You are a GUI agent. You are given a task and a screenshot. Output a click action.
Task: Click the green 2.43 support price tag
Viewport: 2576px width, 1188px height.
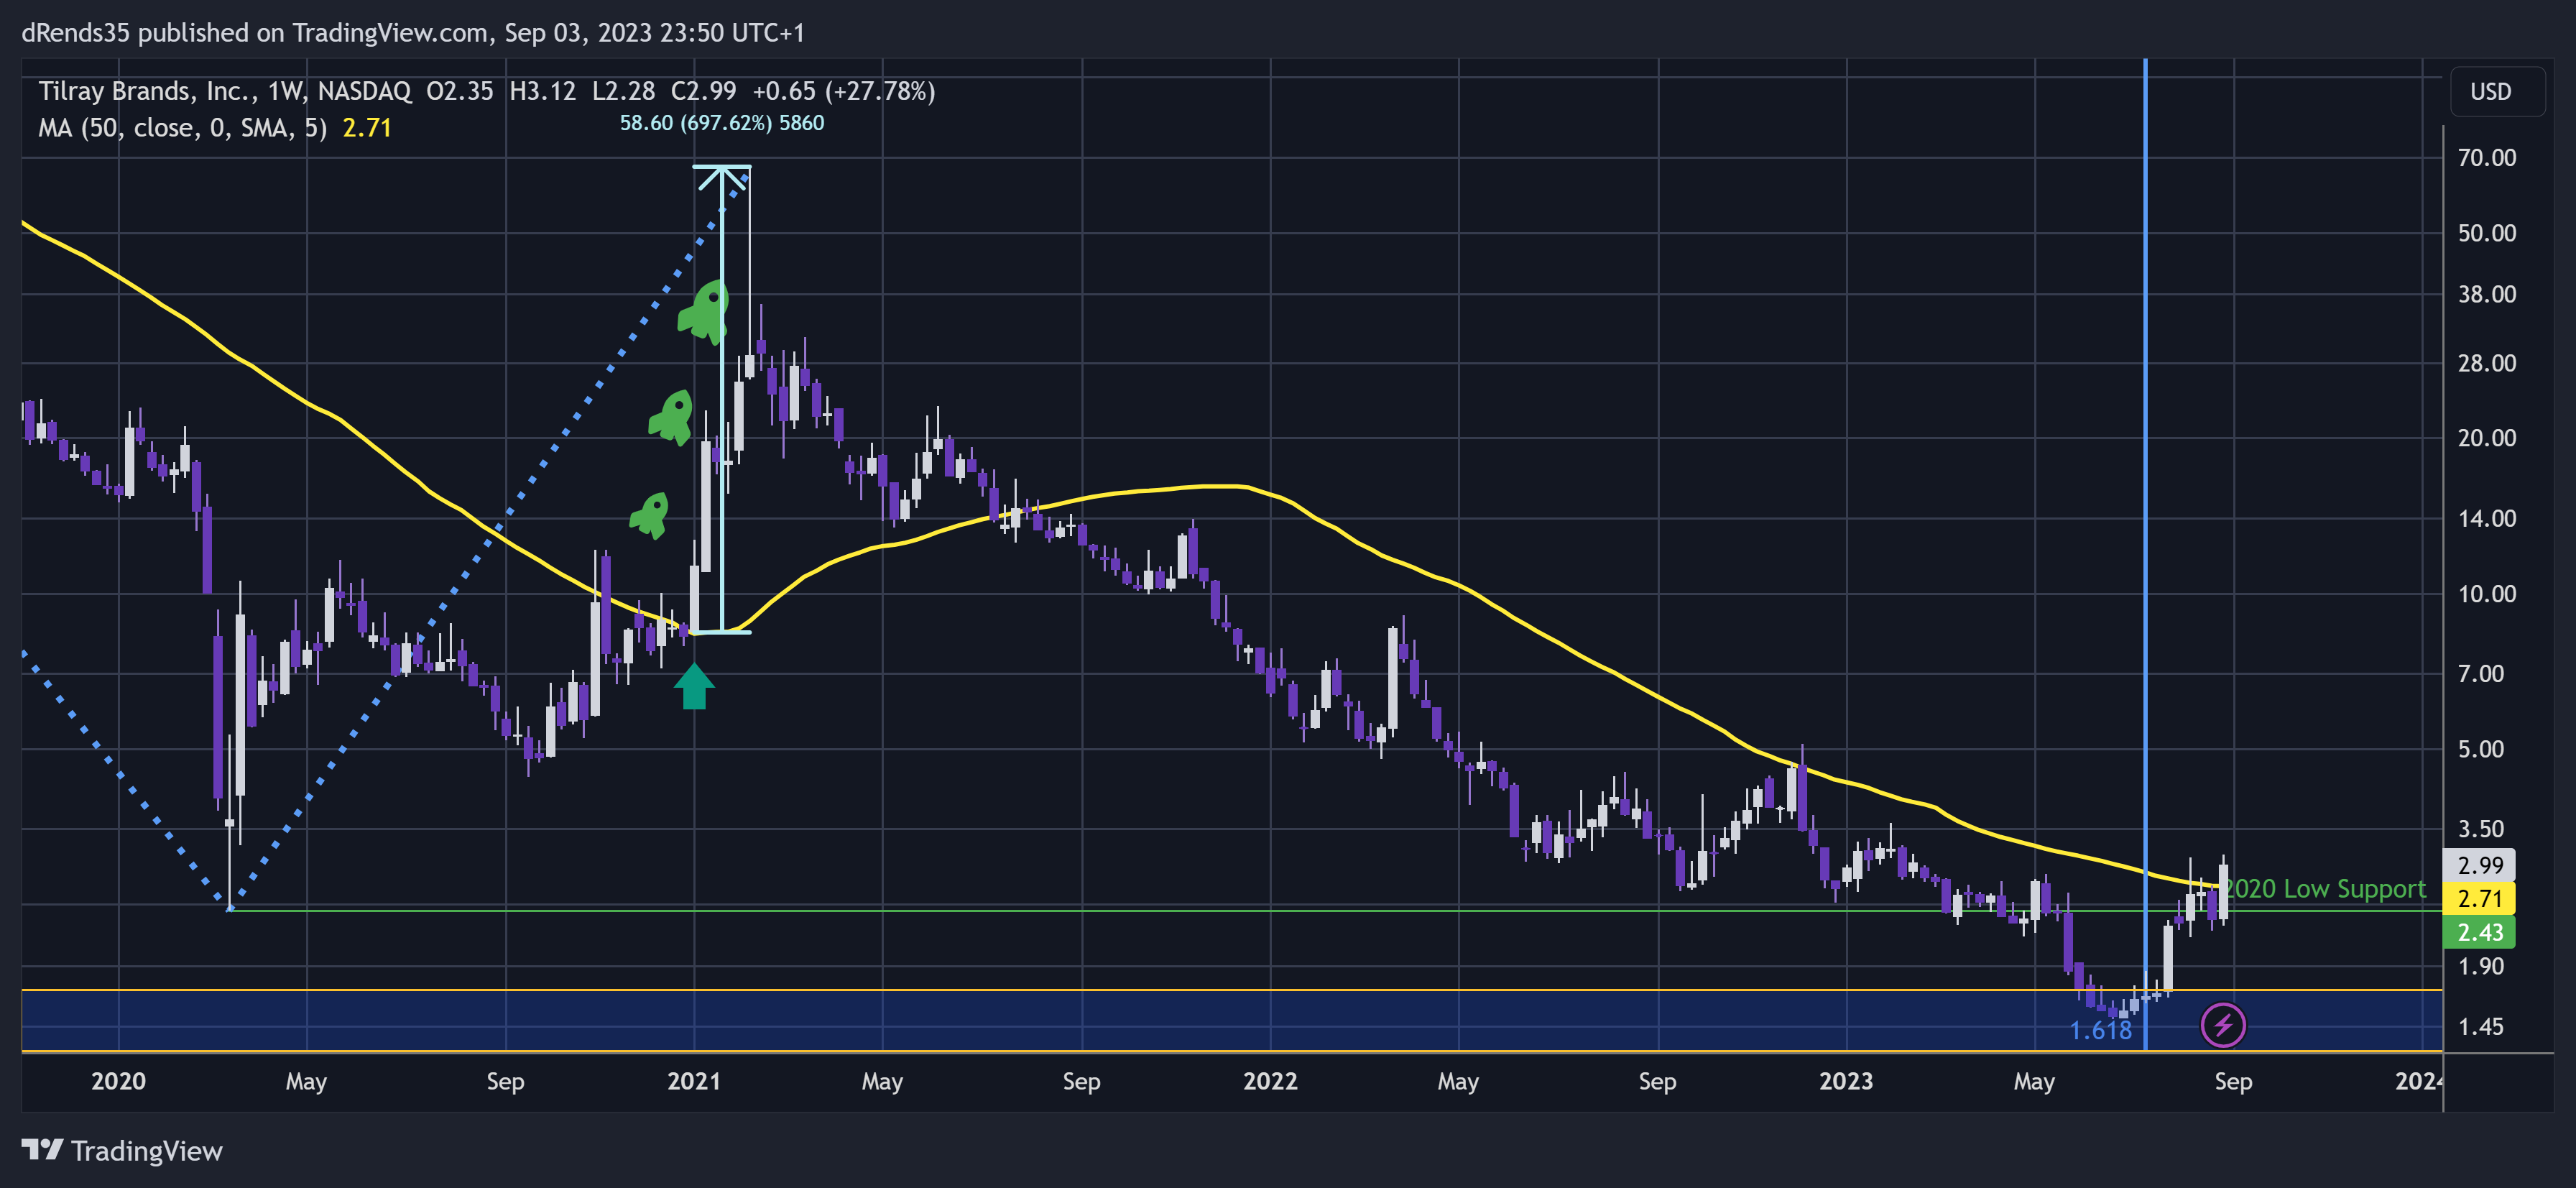2479,932
